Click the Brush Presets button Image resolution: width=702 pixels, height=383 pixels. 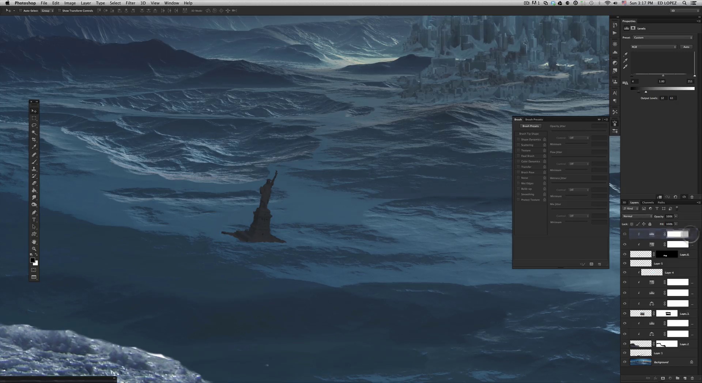pos(530,126)
